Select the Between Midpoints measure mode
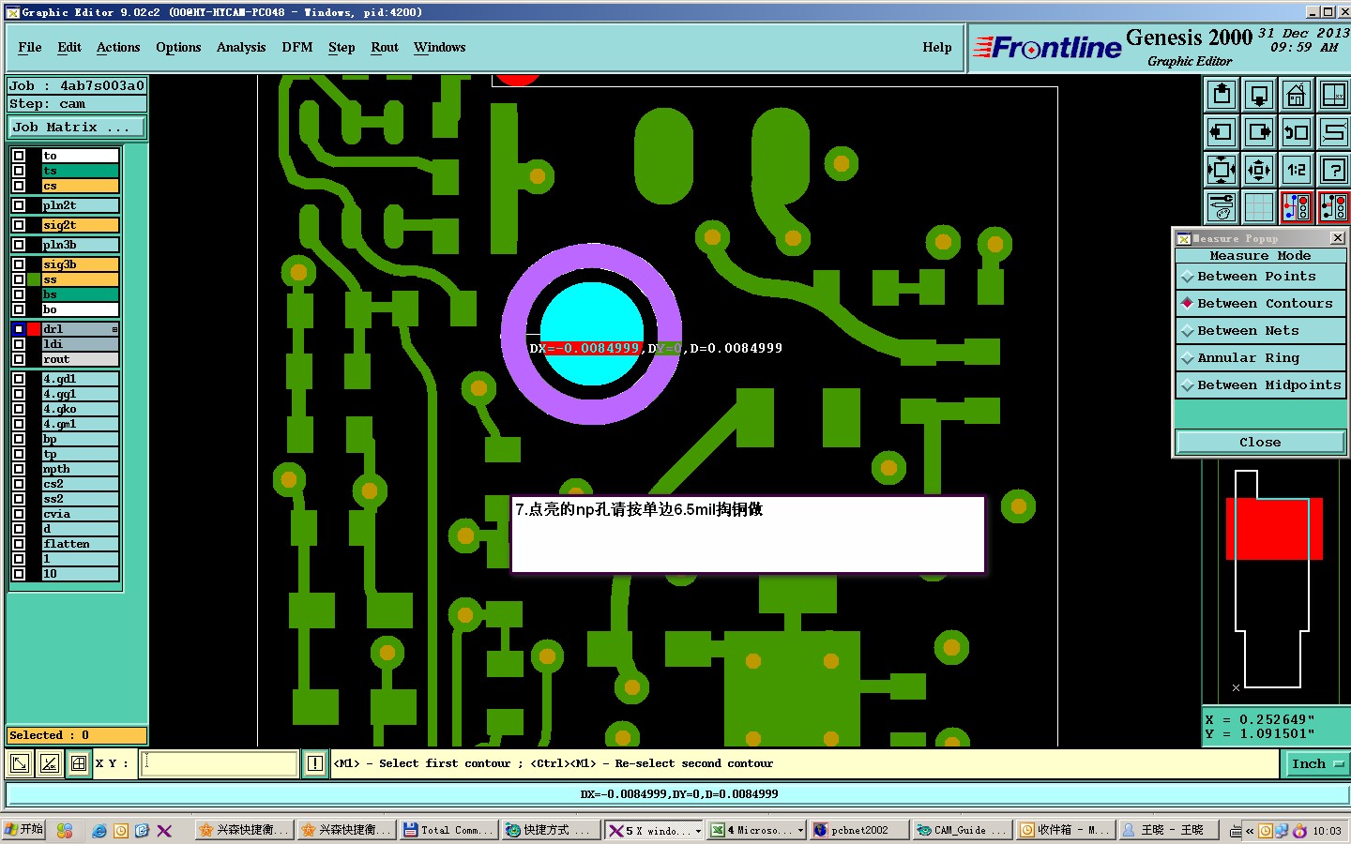Screen dimensions: 1351x844 click(1260, 385)
